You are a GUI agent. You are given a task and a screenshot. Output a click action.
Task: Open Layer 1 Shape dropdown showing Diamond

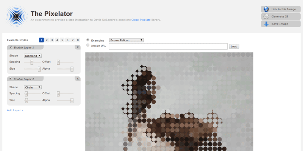pos(33,56)
